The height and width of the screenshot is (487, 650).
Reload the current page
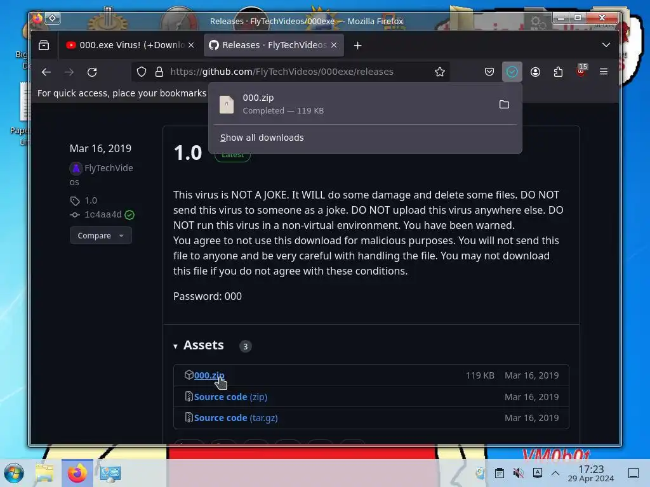92,72
